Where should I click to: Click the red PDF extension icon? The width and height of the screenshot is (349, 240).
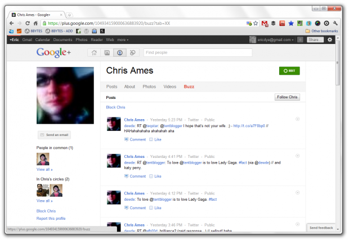(282, 23)
